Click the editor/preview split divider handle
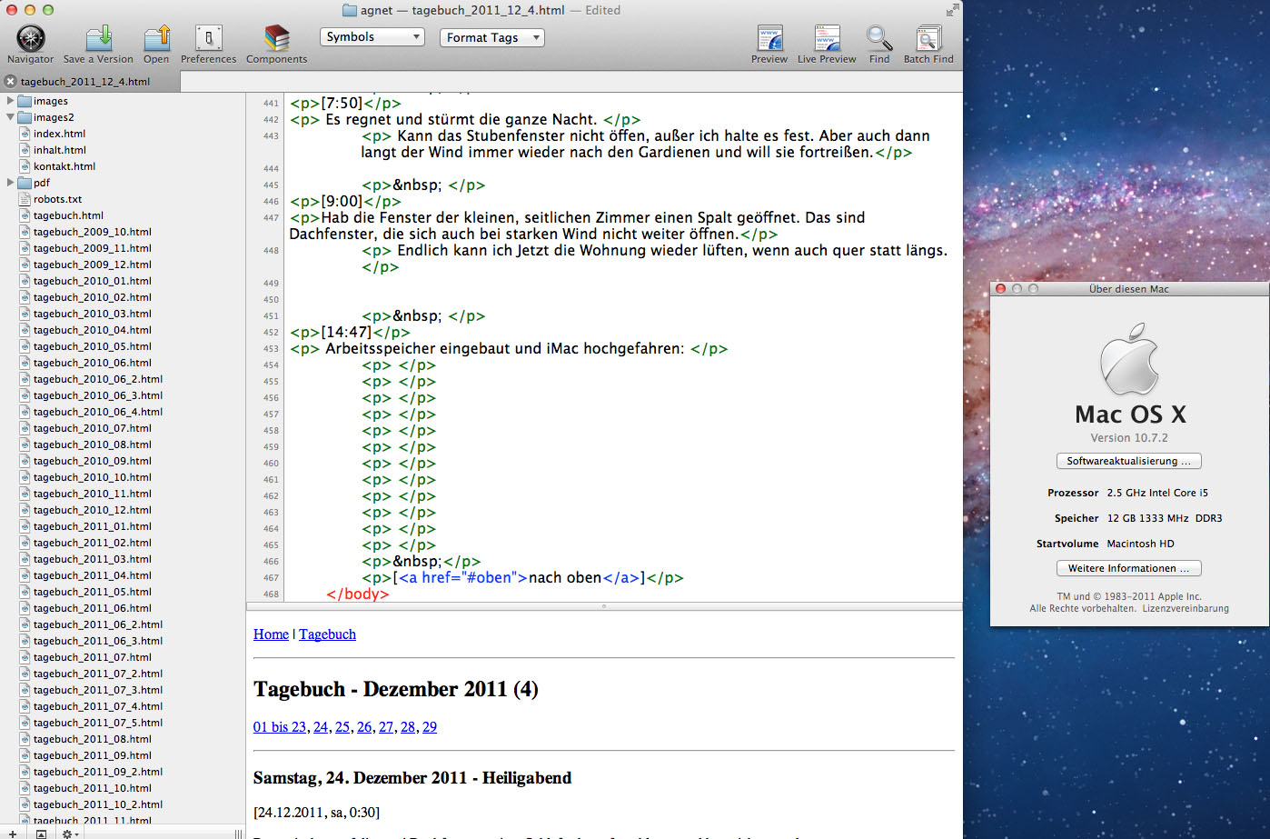The width and height of the screenshot is (1270, 839). pos(604,606)
